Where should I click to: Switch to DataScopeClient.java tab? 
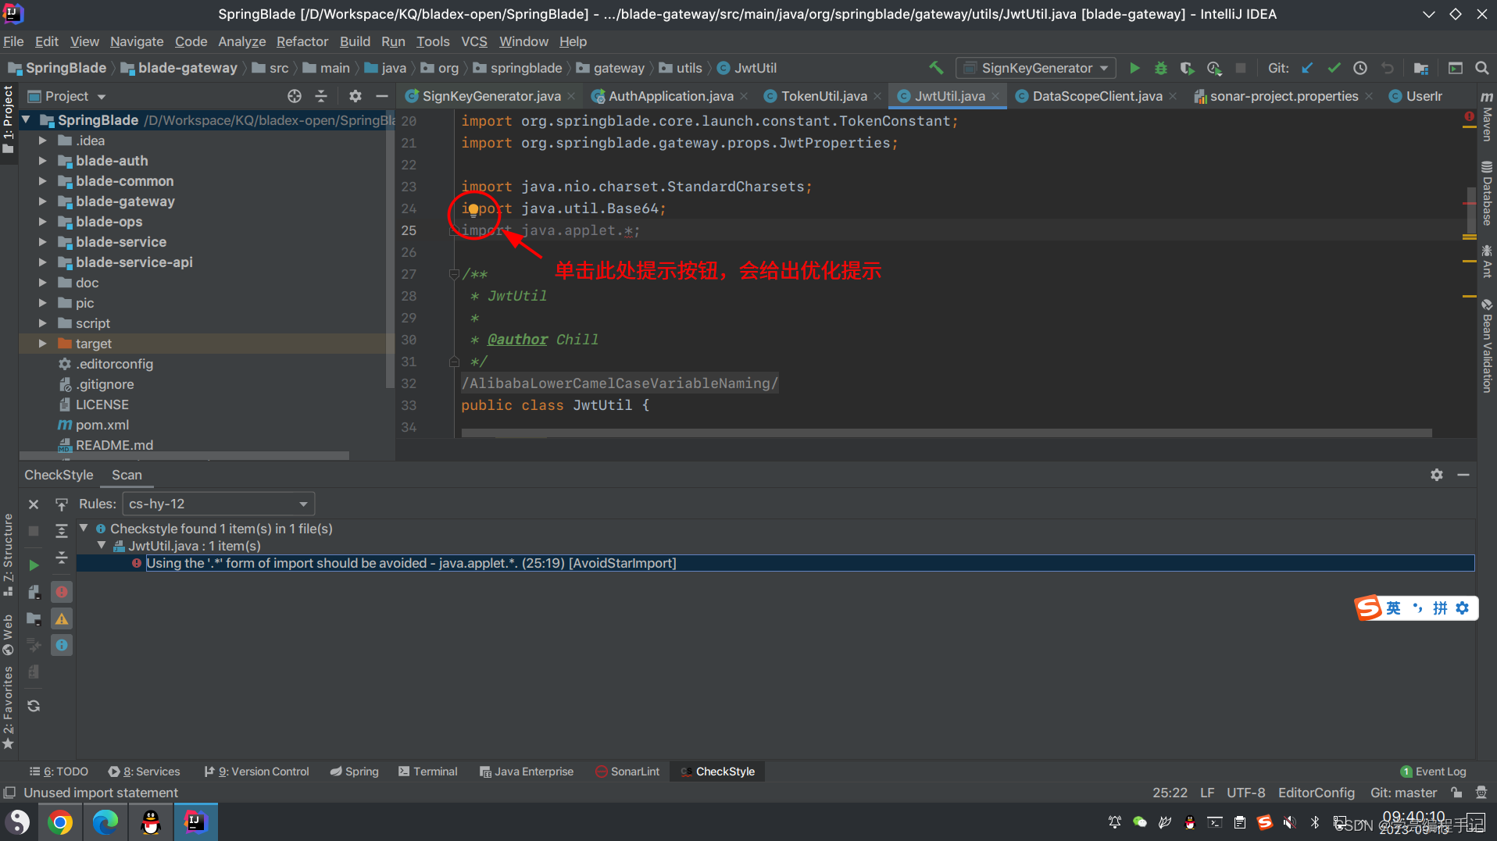(x=1097, y=96)
